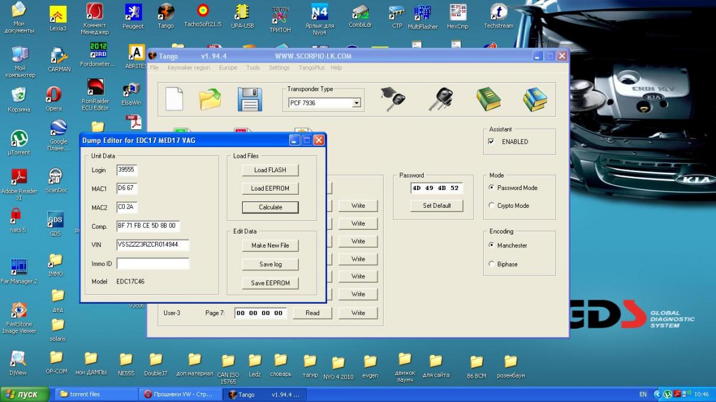Click the Page 7 hex data field
This screenshot has height=402, width=716.
260,313
